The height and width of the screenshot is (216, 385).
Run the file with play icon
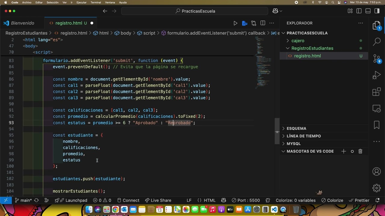click(236, 23)
